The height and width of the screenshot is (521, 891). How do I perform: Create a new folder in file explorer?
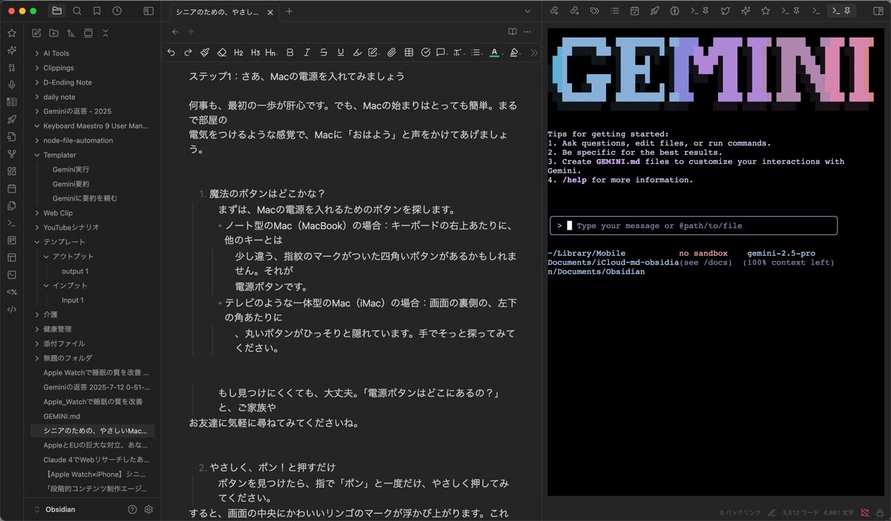pos(54,33)
